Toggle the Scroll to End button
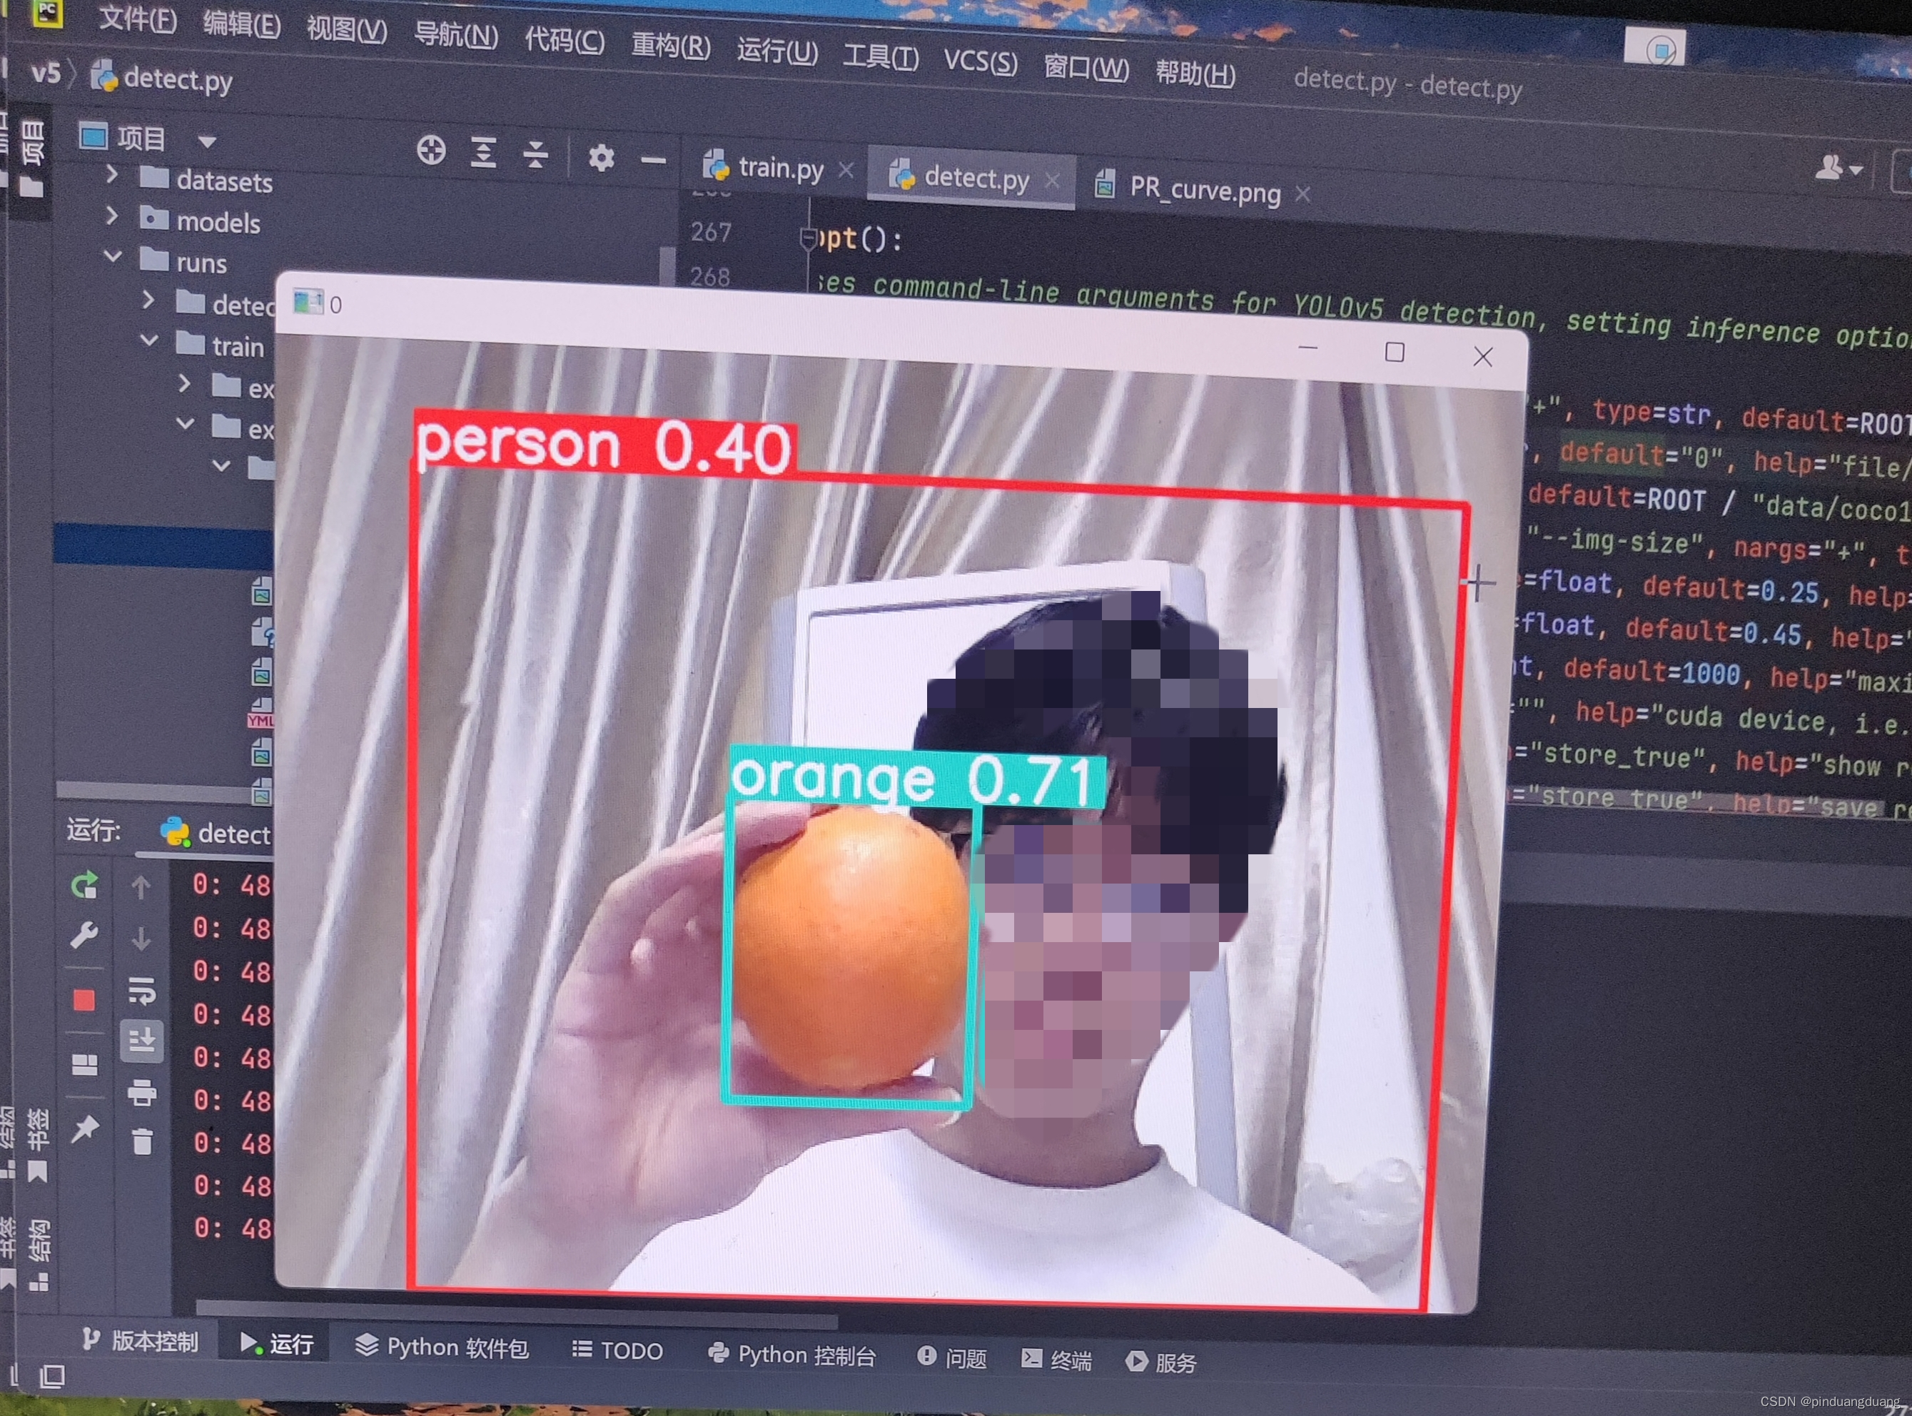This screenshot has width=1912, height=1416. pos(142,1041)
